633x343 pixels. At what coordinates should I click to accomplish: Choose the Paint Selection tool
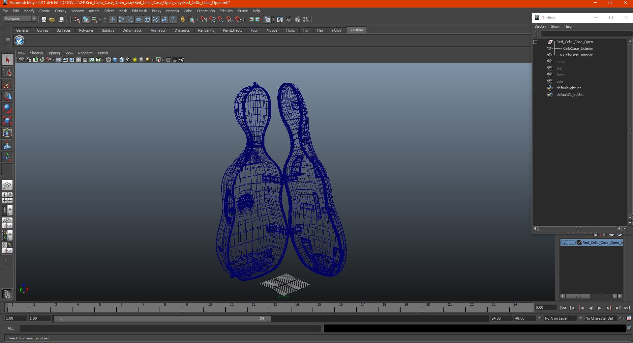point(7,84)
